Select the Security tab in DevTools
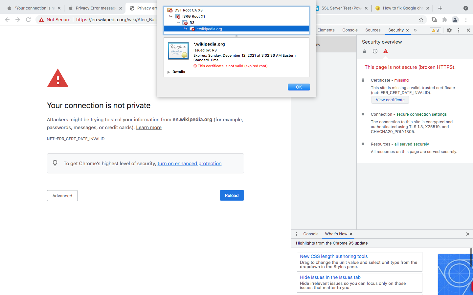This screenshot has width=473, height=295. click(x=396, y=30)
